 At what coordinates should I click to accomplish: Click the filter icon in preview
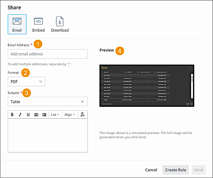coord(190,68)
